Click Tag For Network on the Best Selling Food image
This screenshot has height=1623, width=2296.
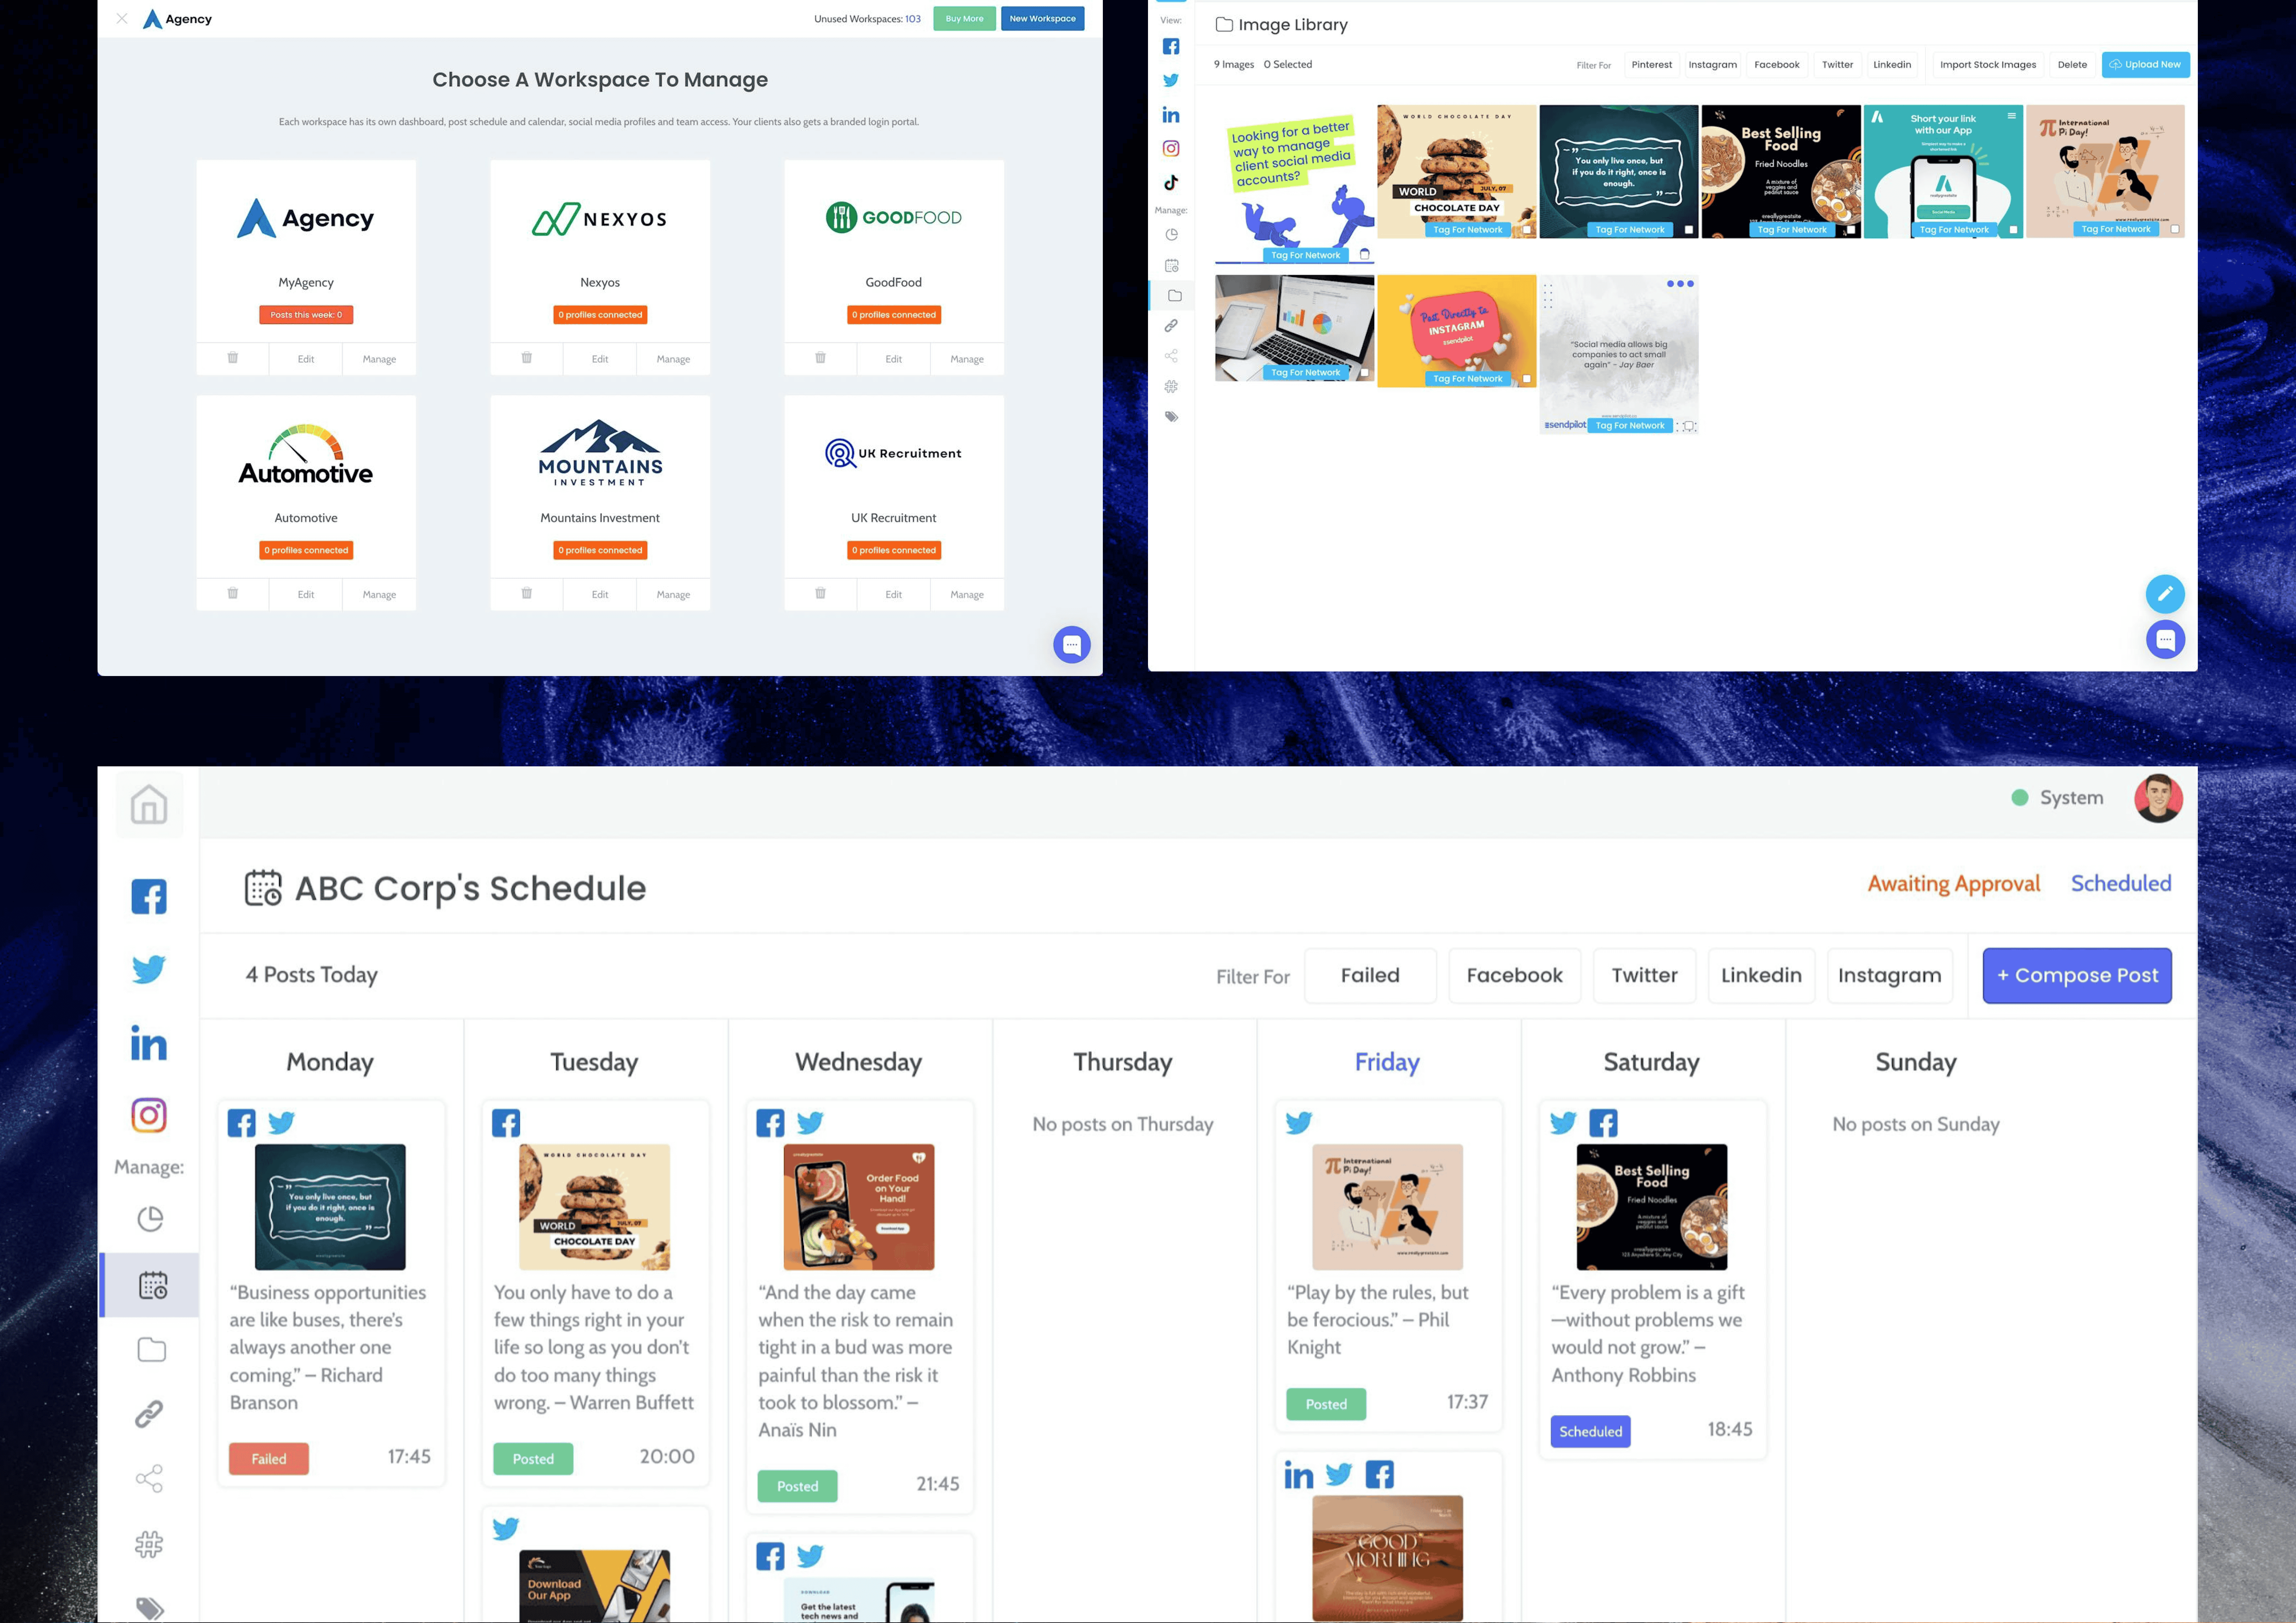[1792, 230]
